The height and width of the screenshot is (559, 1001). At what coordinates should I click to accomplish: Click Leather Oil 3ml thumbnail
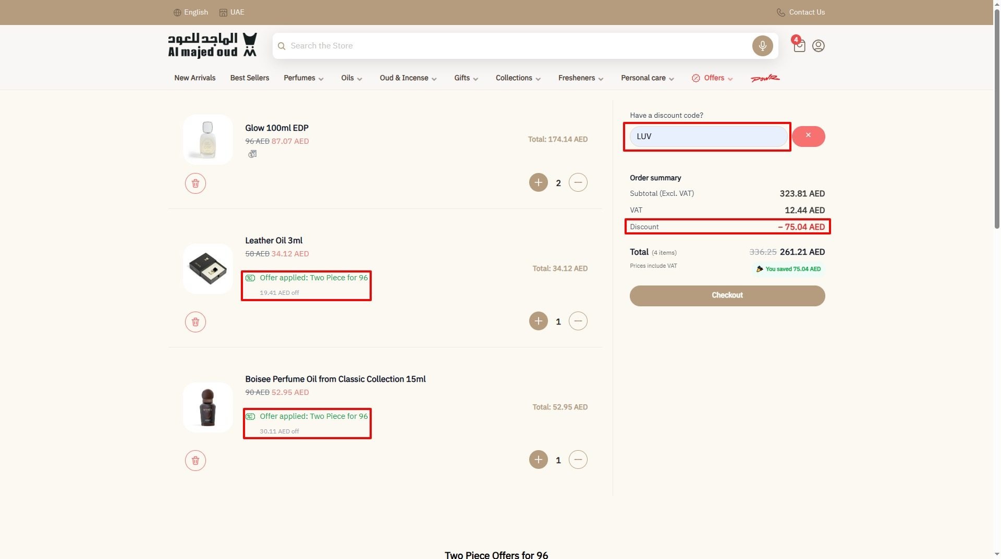pyautogui.click(x=207, y=269)
